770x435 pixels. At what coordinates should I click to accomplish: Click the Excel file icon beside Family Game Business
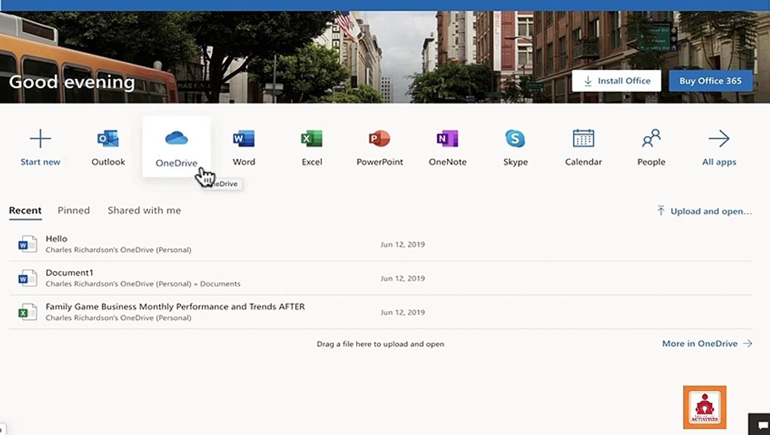tap(27, 312)
